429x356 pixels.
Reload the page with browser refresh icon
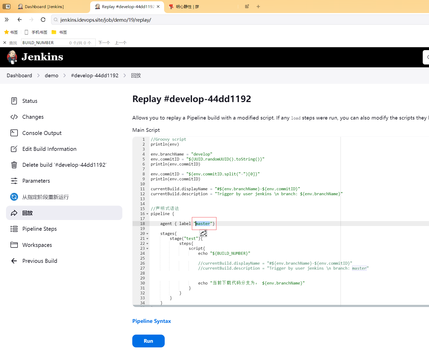coord(43,20)
